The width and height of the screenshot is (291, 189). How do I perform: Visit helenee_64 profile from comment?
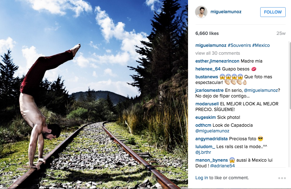(208, 69)
